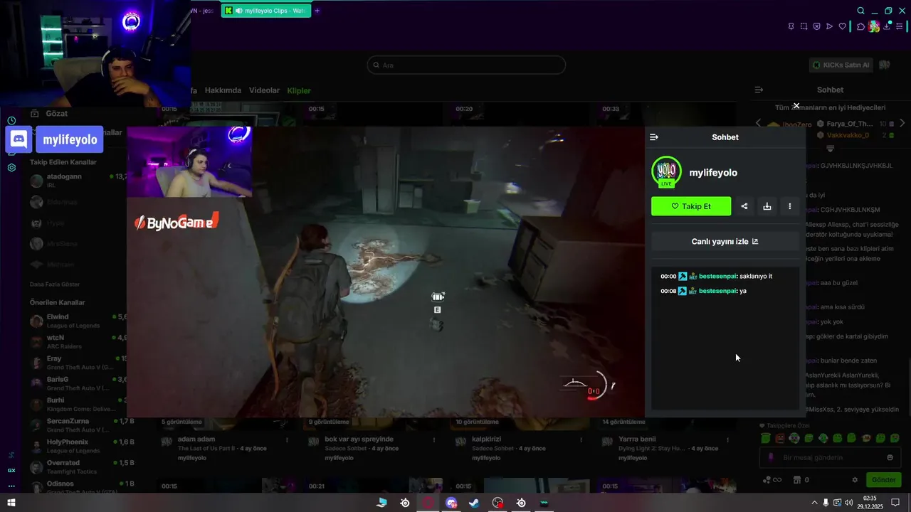Screen dimensions: 911x512
Task: Download the clip using the download icon
Action: tap(767, 206)
